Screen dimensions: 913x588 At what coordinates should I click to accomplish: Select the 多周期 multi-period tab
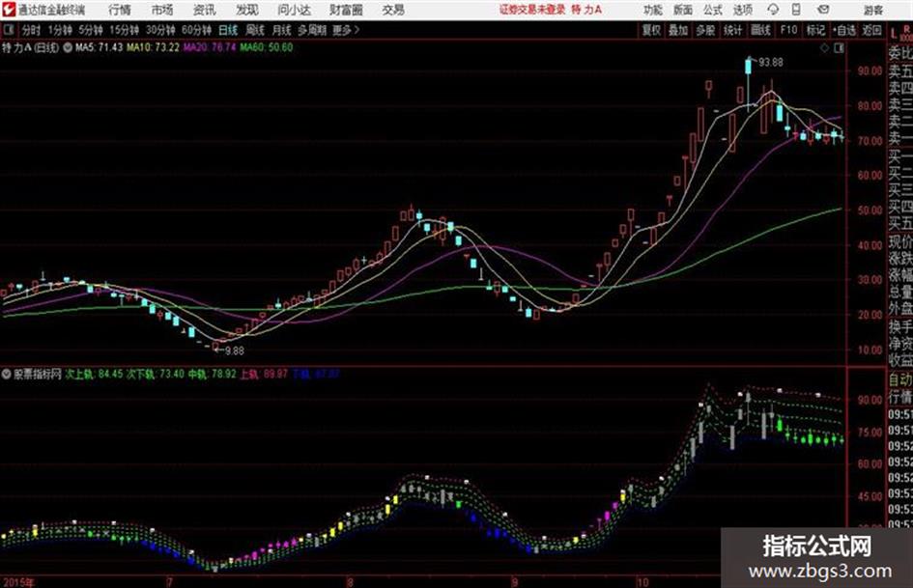click(x=312, y=30)
